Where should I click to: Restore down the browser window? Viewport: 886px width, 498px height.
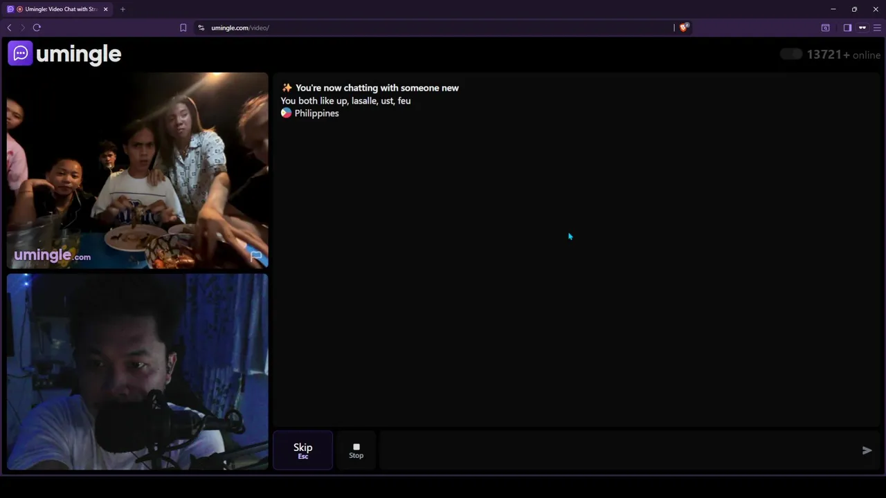854,9
